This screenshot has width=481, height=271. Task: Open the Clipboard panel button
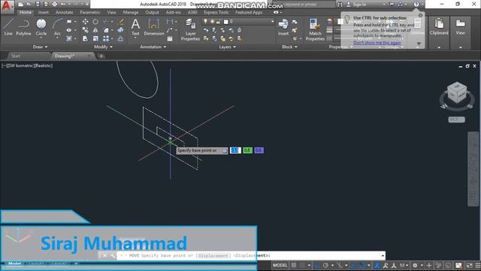click(439, 27)
